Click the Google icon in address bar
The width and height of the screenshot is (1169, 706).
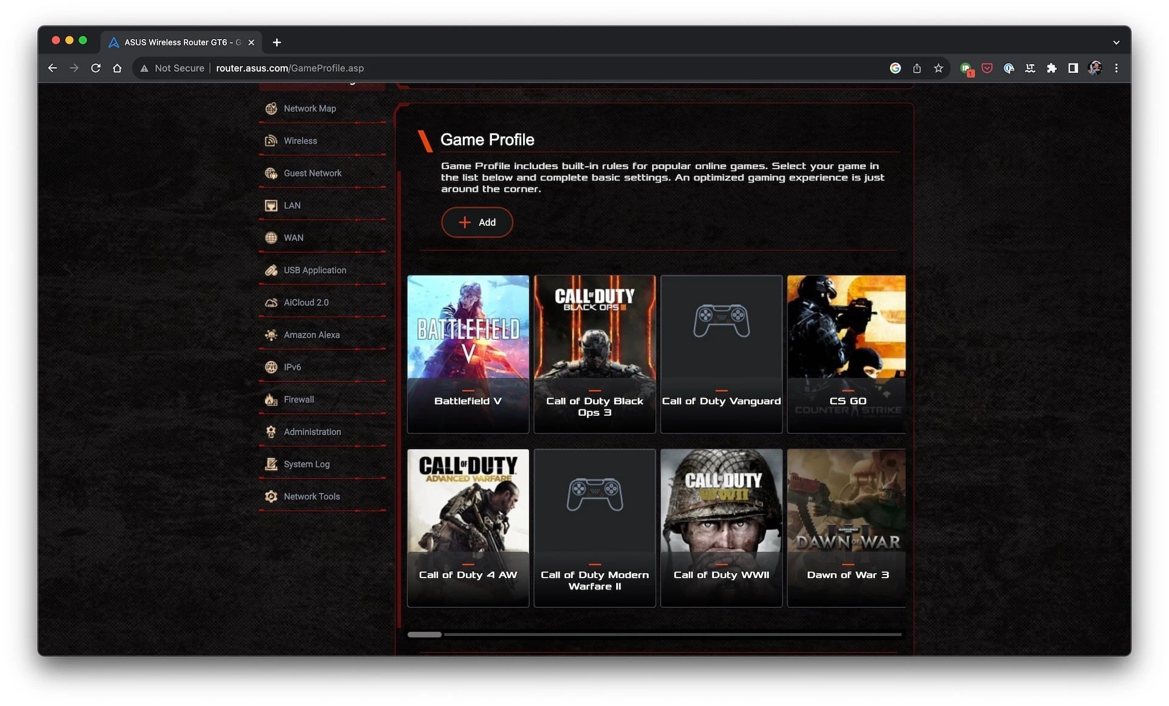click(x=895, y=68)
